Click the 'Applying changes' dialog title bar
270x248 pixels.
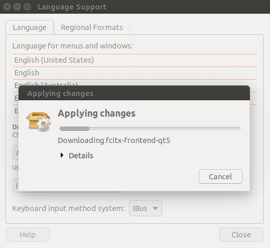(134, 93)
